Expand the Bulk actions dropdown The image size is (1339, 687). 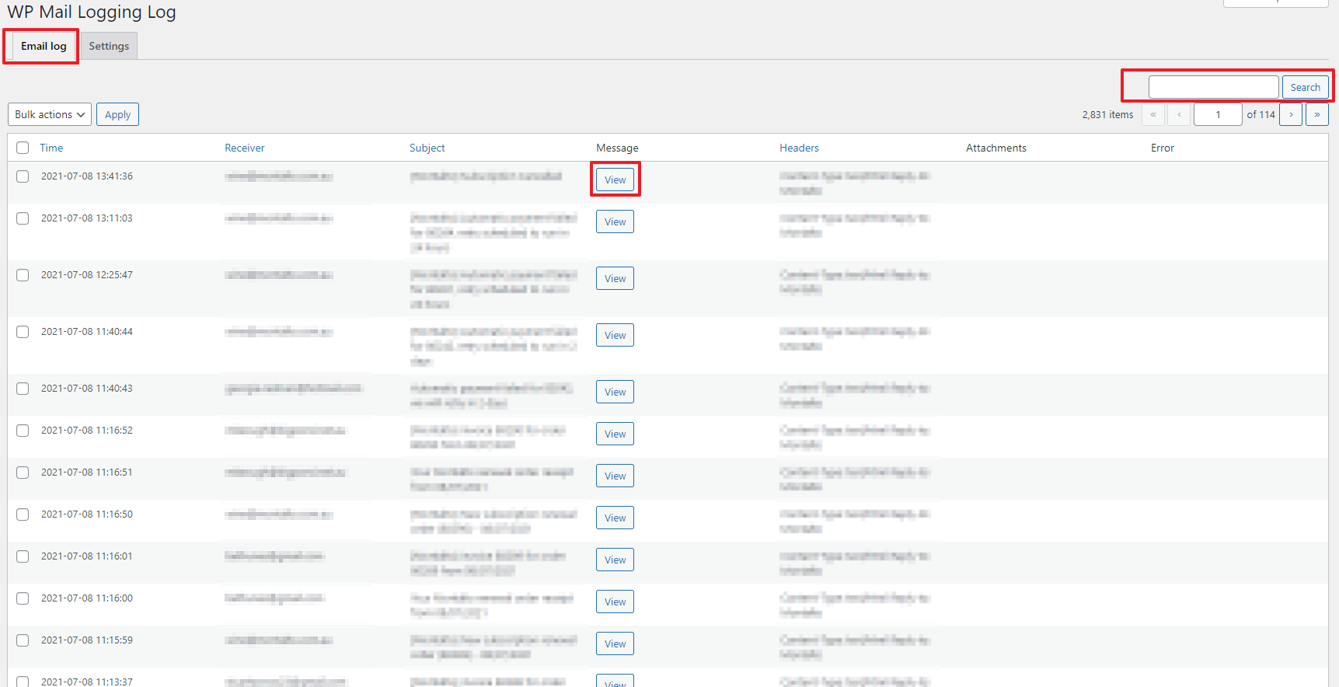pos(50,114)
